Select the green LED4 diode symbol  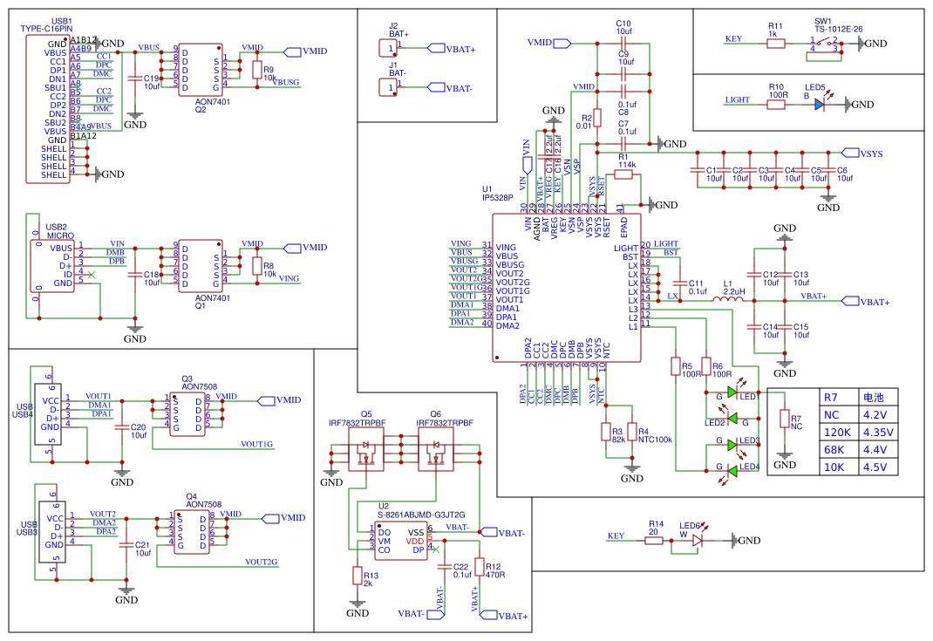732,471
